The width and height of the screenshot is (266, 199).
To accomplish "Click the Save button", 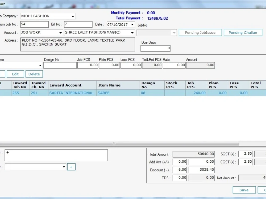I will tap(244, 190).
